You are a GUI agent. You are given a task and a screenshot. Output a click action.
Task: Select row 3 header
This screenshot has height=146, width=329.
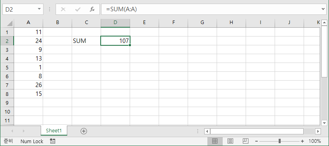(x=7, y=49)
